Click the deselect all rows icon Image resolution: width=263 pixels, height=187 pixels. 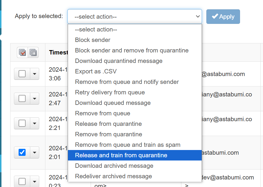click(x=33, y=52)
